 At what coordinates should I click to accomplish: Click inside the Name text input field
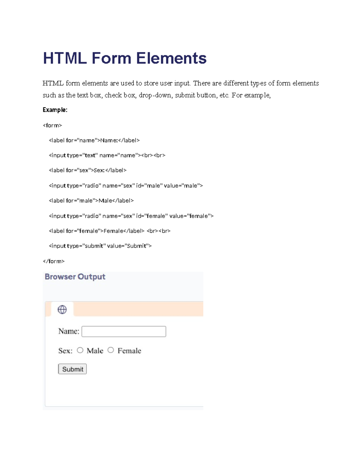click(123, 331)
